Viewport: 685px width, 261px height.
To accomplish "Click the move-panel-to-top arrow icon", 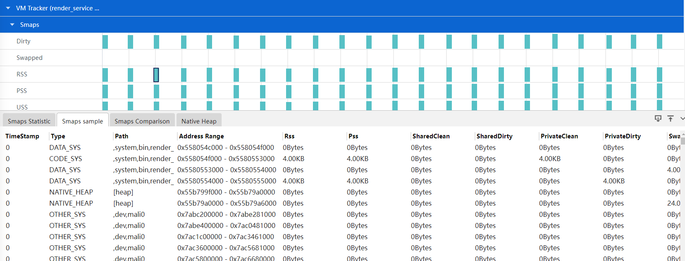I will click(x=671, y=119).
